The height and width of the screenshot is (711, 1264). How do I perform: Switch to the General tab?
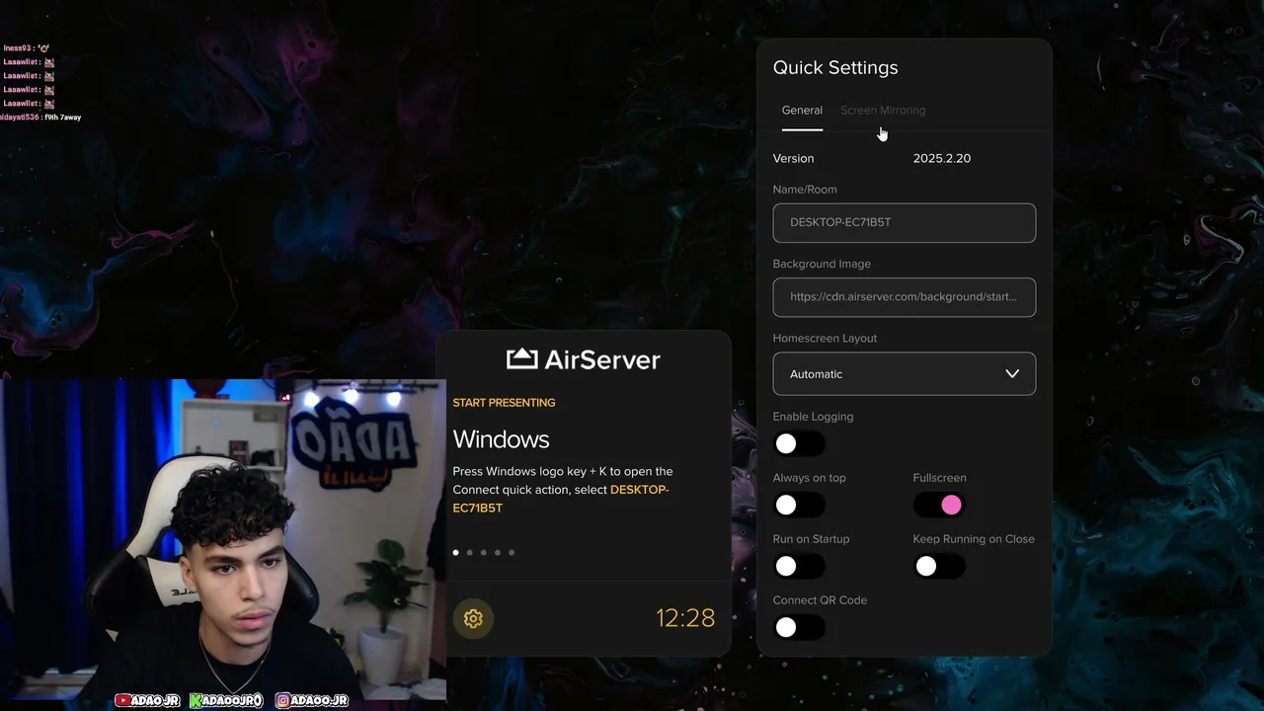[x=802, y=111]
